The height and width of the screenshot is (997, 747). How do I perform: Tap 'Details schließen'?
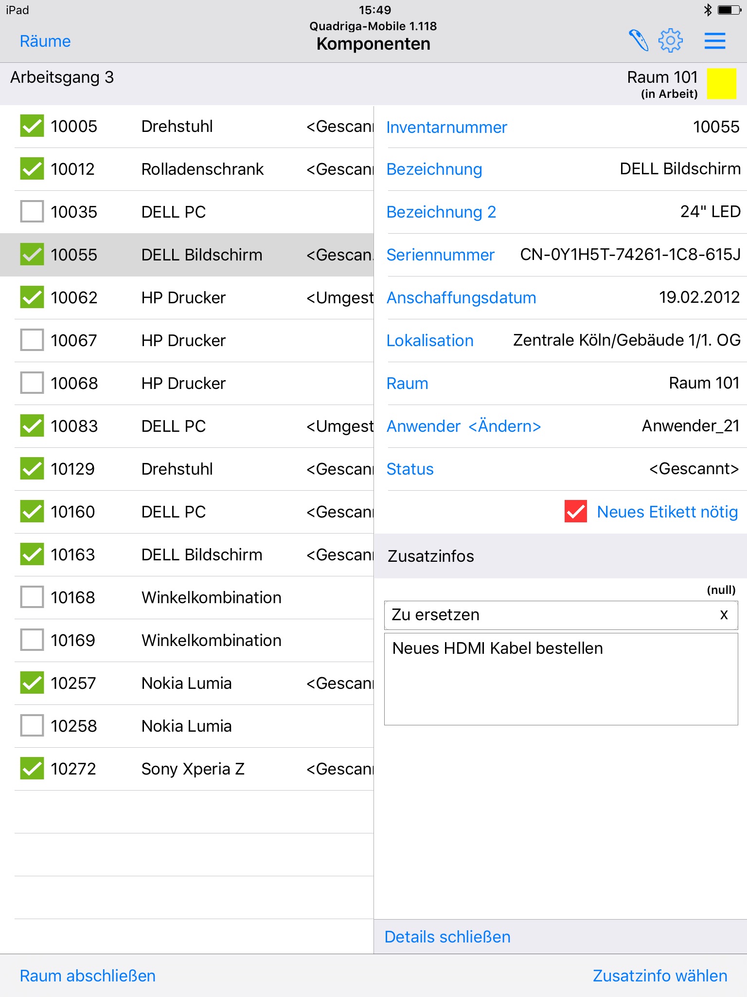pos(447,937)
